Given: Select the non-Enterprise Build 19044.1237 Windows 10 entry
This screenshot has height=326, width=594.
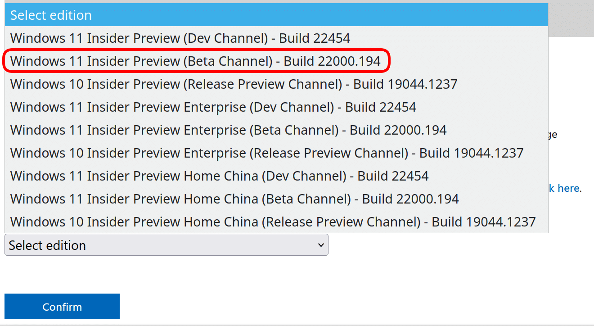Looking at the screenshot, I should [234, 84].
